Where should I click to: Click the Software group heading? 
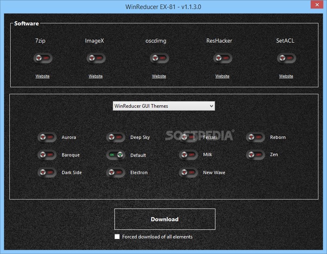pos(27,23)
